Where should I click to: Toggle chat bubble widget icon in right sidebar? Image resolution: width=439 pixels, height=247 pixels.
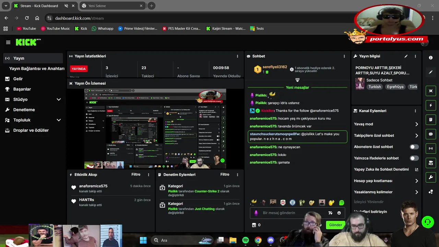coord(431,134)
